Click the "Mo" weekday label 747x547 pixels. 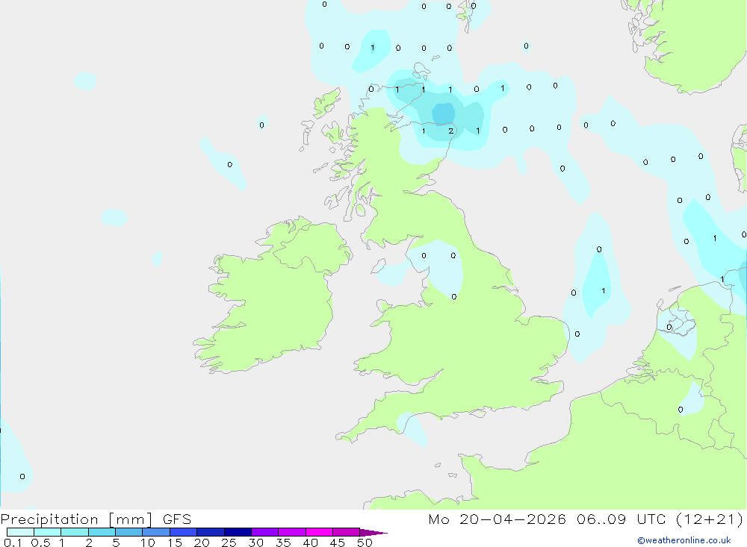coord(438,519)
